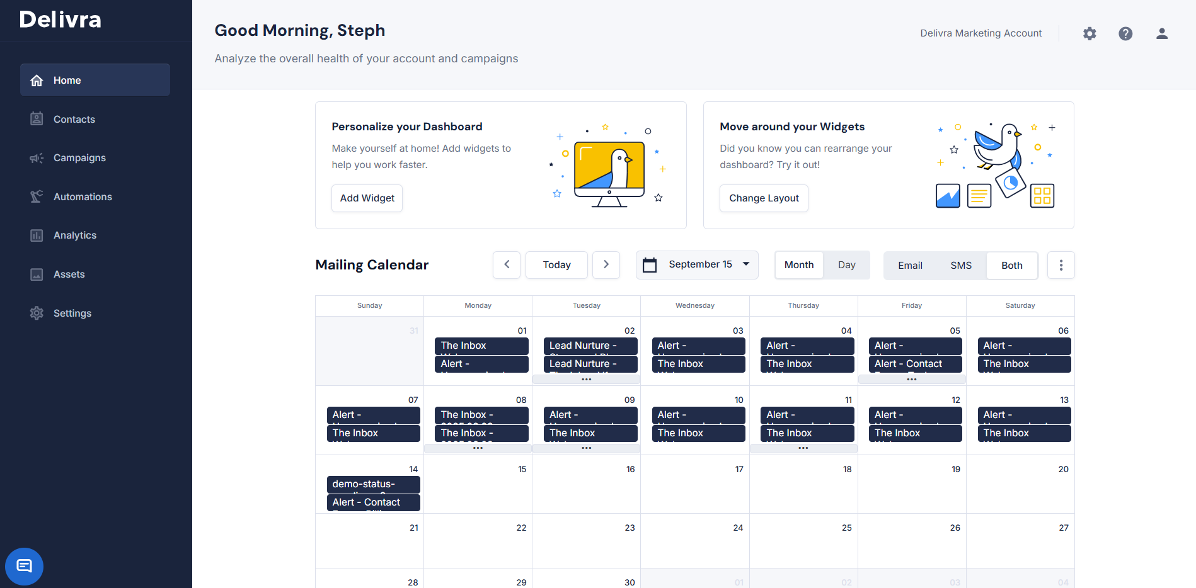Open the calendar three-dot options menu
This screenshot has height=588, width=1196.
point(1061,265)
